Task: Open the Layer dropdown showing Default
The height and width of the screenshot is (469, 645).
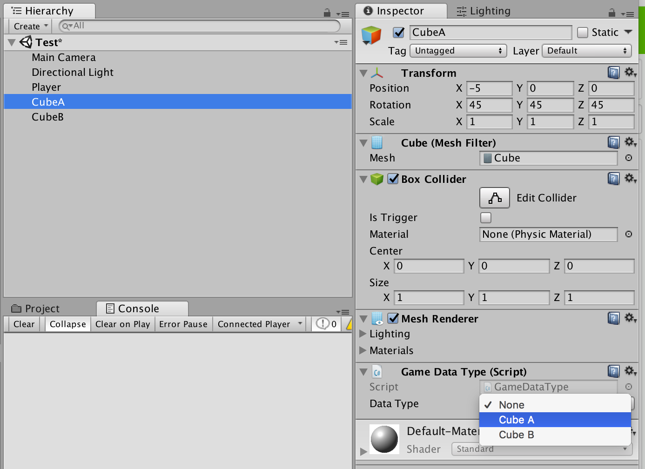Action: coord(587,51)
